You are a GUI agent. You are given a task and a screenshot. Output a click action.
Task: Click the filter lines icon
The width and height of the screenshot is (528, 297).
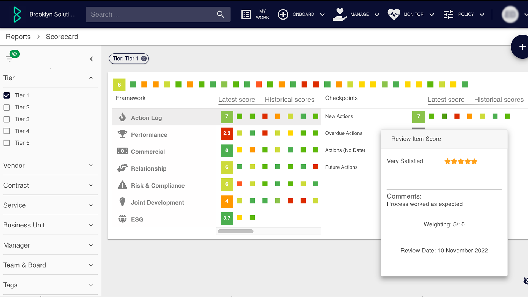(9, 58)
